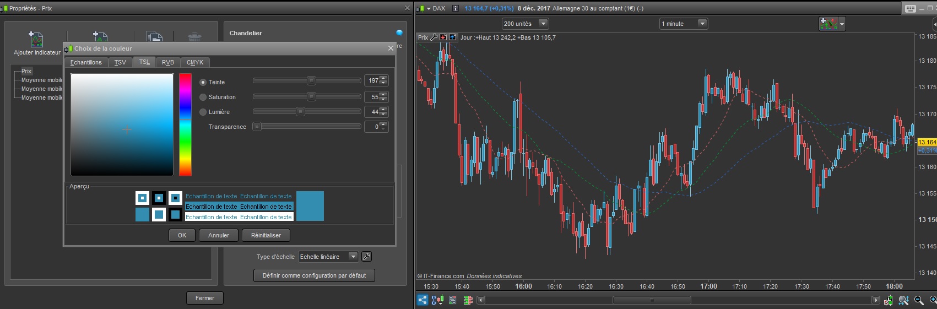Image resolution: width=937 pixels, height=309 pixels.
Task: Click the drawing tools icon right of scrollbar
Action: tap(889, 300)
